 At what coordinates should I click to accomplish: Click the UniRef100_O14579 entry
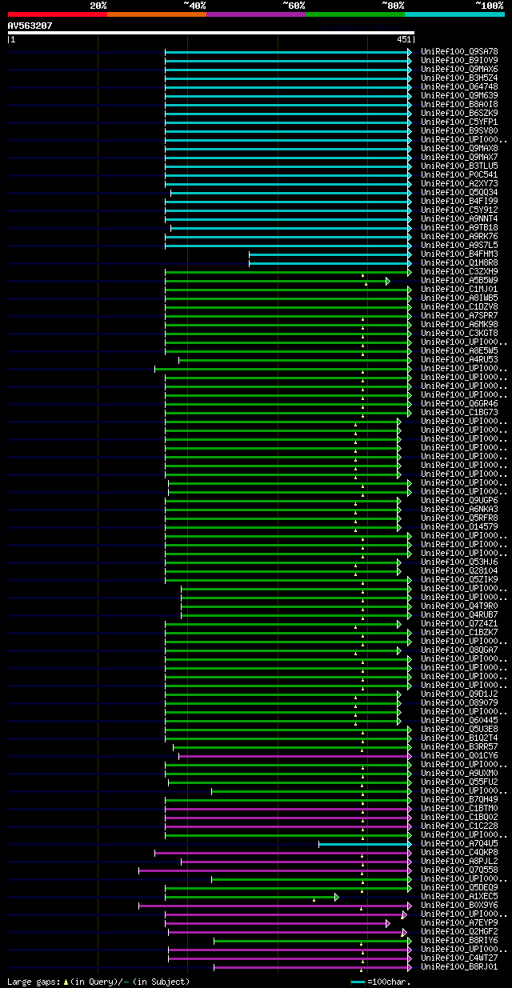[x=459, y=527]
